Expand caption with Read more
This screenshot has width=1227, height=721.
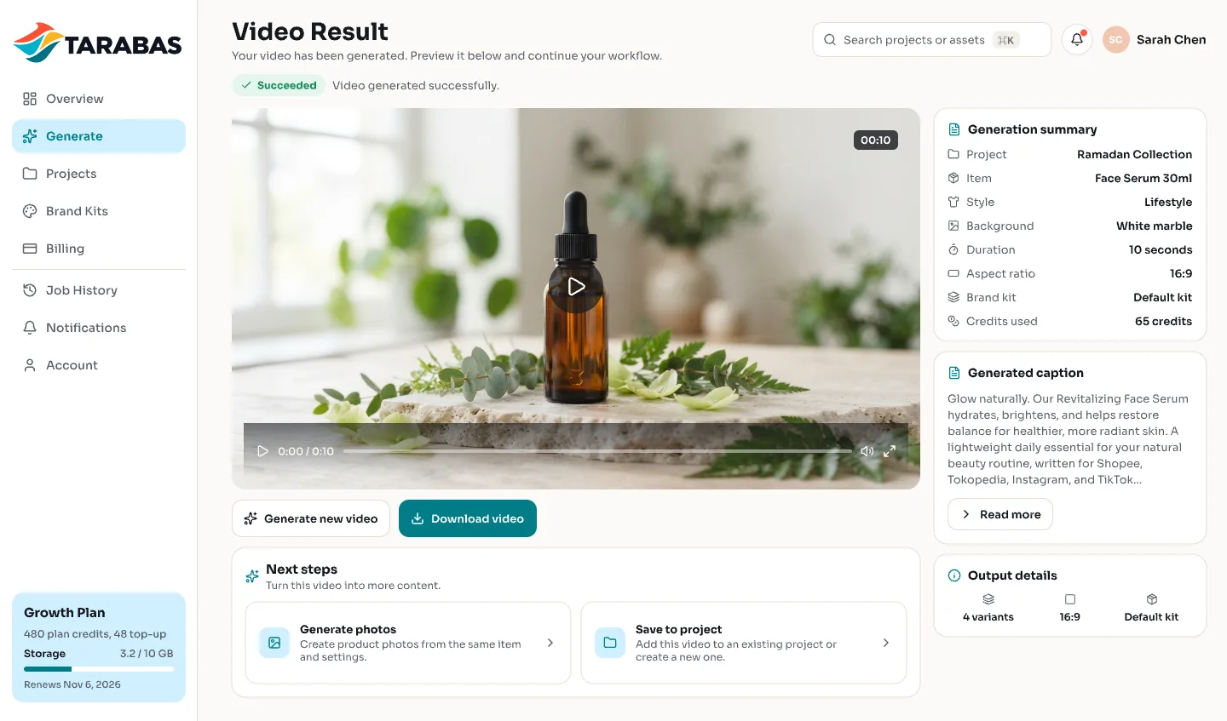click(x=1000, y=514)
